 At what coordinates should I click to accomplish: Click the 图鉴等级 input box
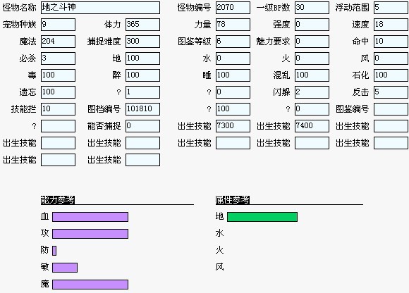coord(233,42)
